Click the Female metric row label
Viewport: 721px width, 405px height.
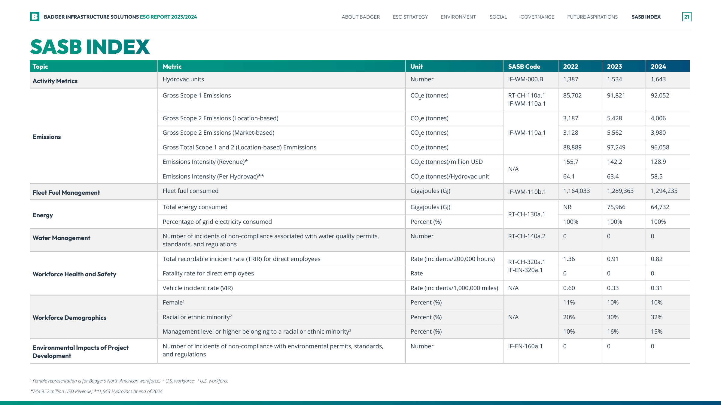[173, 302]
